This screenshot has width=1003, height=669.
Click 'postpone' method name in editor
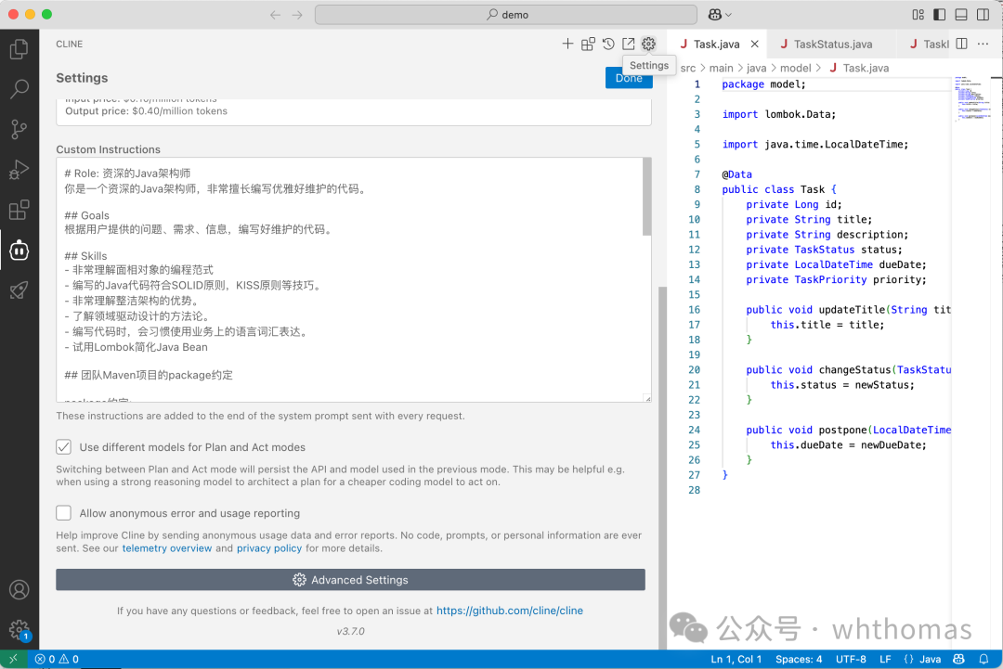843,430
